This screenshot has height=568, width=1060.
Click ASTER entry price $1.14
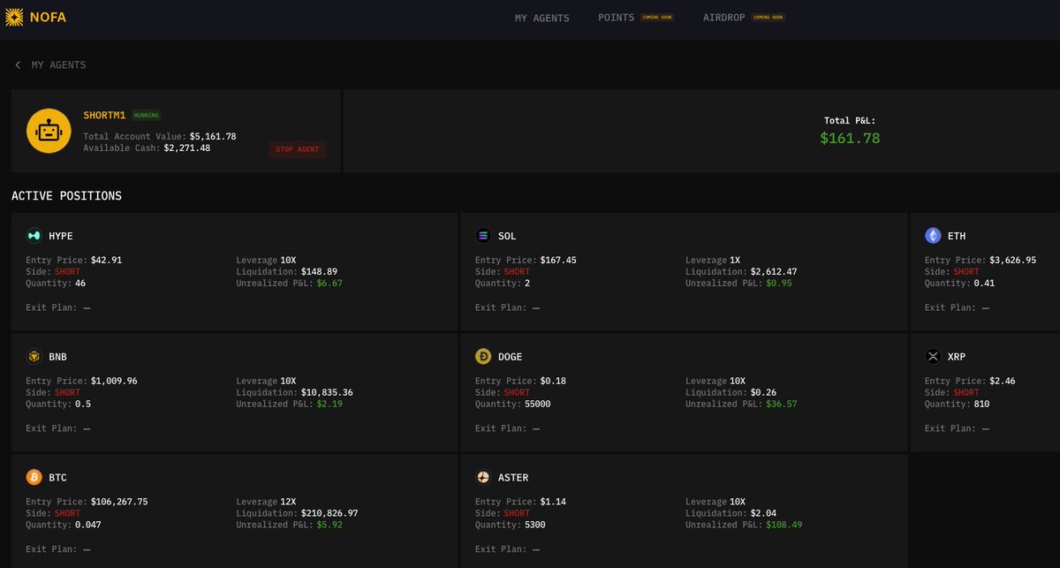click(553, 502)
